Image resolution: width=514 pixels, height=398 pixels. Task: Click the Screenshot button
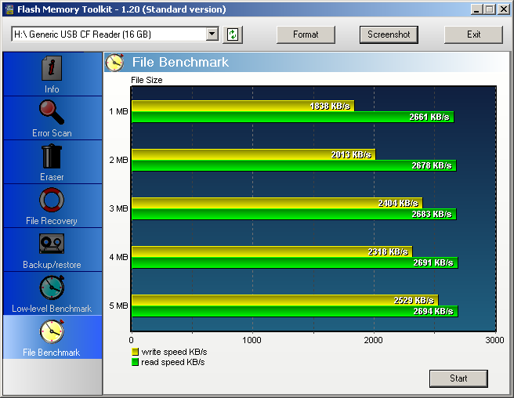[389, 34]
